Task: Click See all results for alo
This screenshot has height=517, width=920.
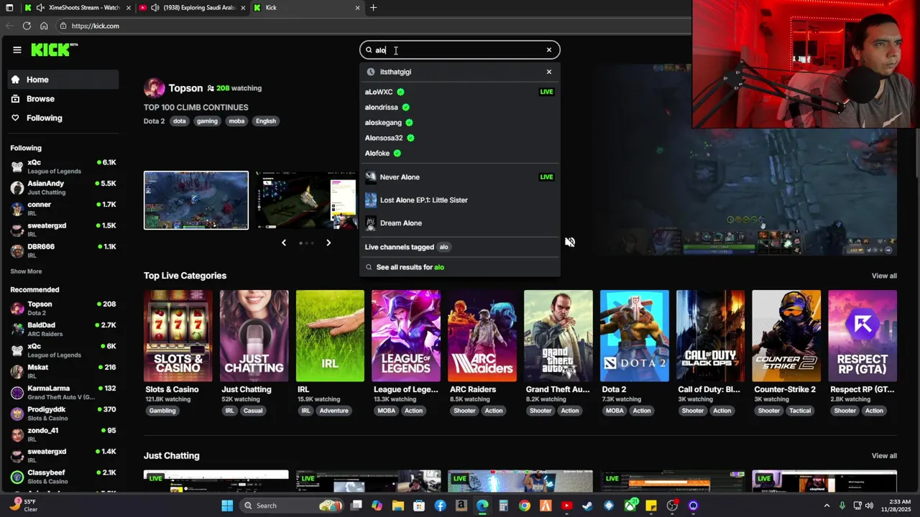Action: click(x=459, y=267)
